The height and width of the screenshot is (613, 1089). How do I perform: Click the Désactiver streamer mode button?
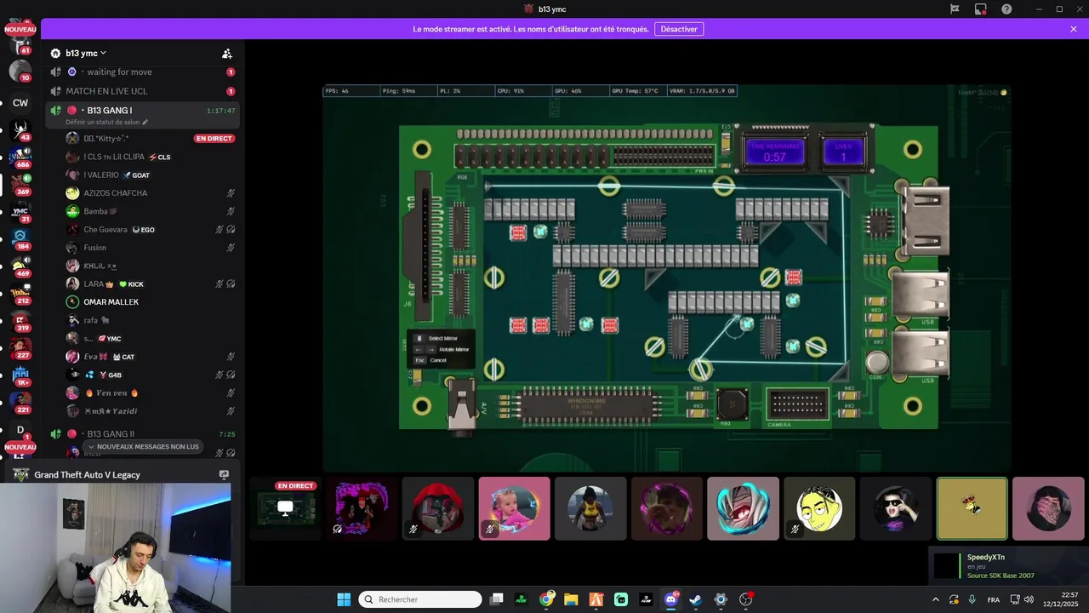(x=679, y=29)
